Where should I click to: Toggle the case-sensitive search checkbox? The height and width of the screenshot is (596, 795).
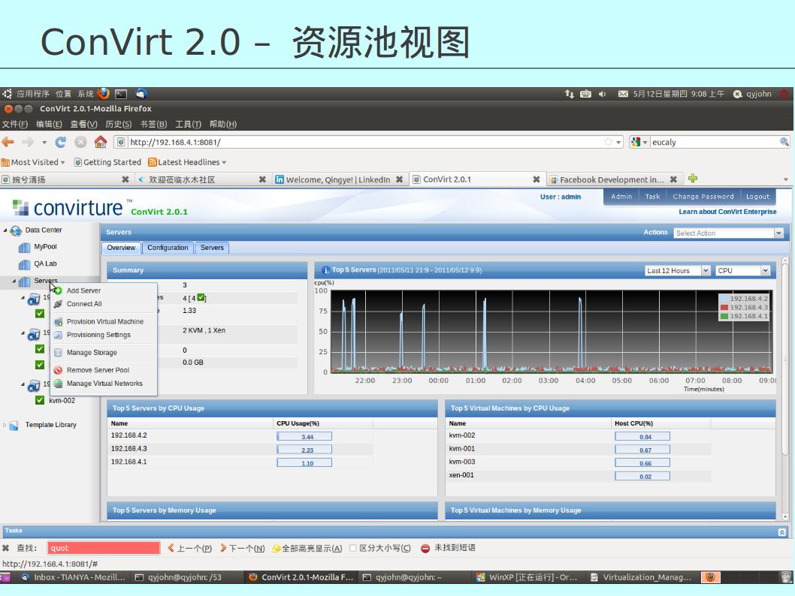click(353, 548)
